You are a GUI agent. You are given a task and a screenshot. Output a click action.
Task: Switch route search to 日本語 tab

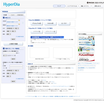coord(5,15)
